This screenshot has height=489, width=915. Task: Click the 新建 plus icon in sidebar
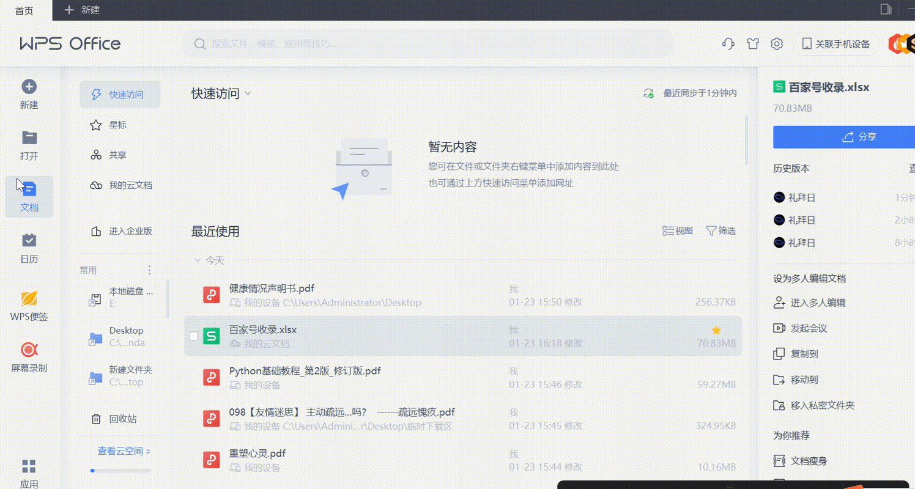point(29,87)
